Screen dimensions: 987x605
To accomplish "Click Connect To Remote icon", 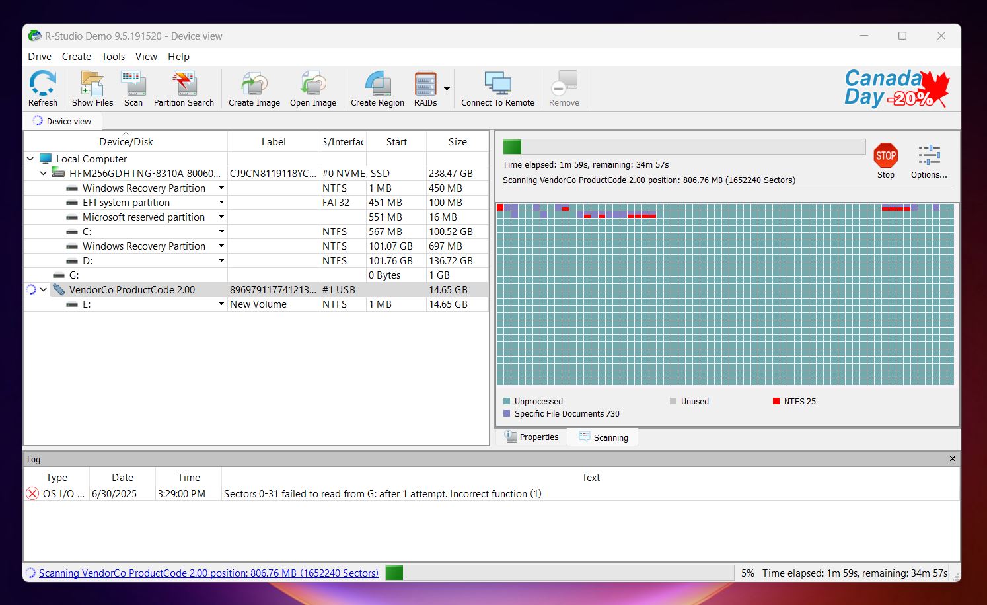I will (497, 85).
